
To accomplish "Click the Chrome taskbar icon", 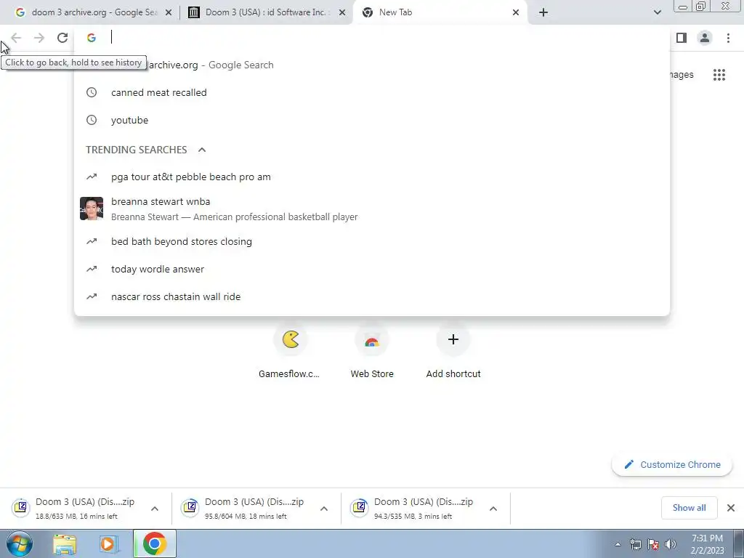I will pos(154,543).
